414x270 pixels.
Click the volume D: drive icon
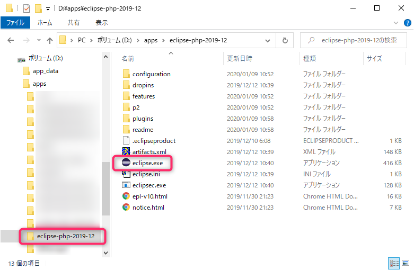[21, 60]
